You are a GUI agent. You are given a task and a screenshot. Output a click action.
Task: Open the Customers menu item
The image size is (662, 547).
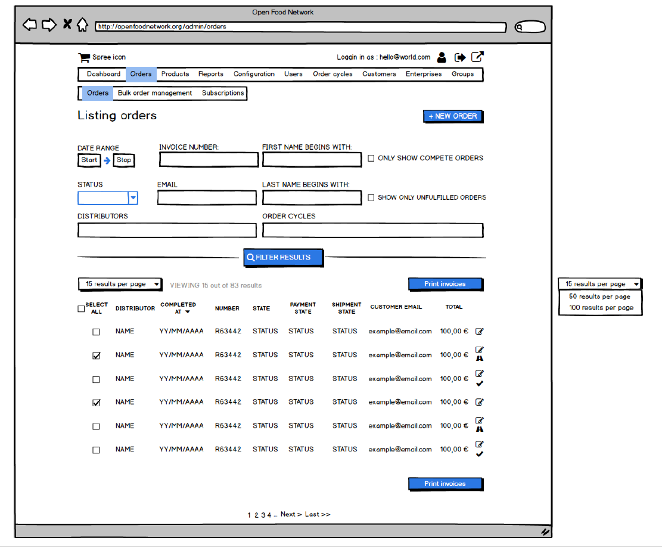(x=379, y=74)
